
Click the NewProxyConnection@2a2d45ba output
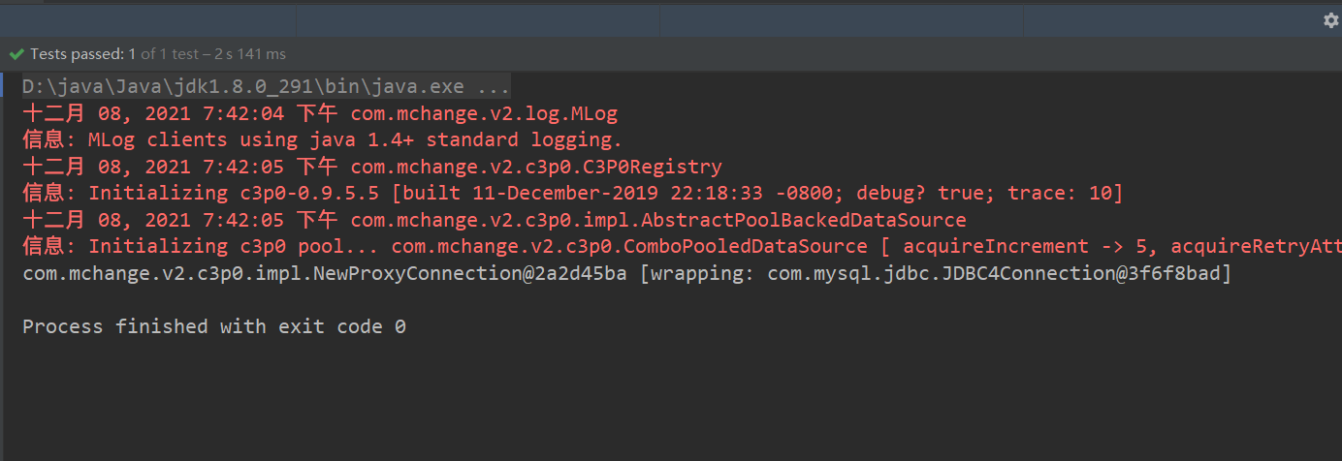325,273
